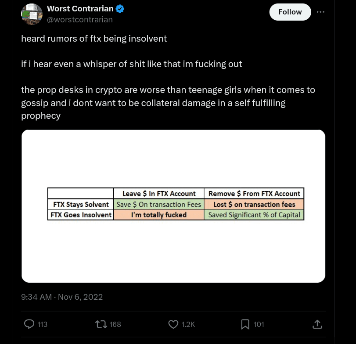
Task: Click the repost arrows icon
Action: pyautogui.click(x=101, y=324)
